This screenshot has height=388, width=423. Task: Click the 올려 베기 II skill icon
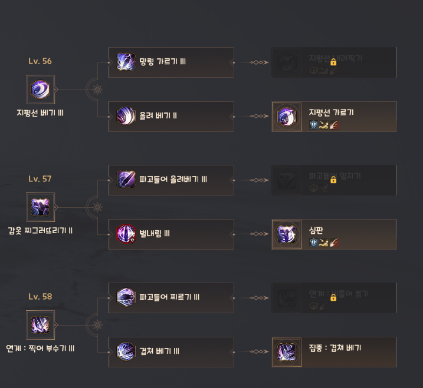point(126,116)
